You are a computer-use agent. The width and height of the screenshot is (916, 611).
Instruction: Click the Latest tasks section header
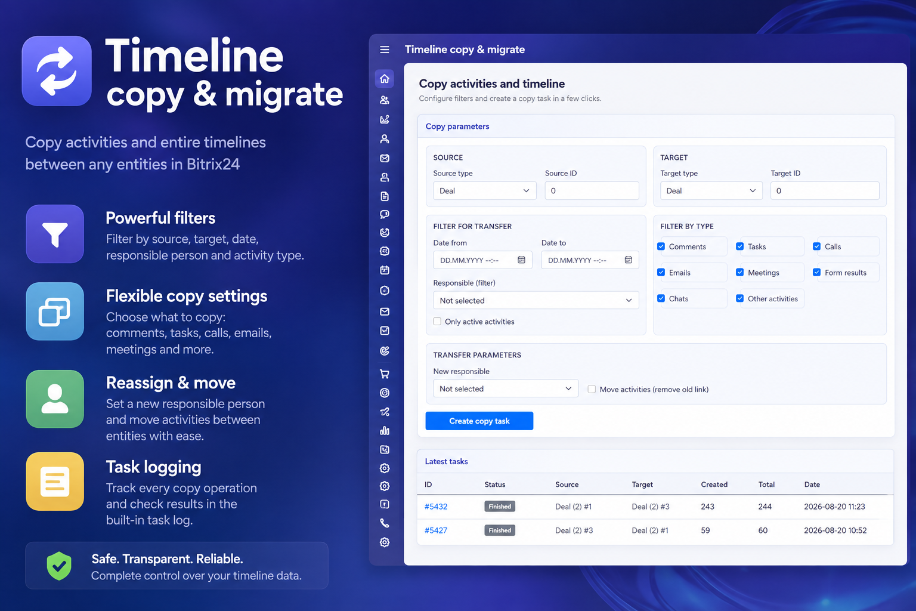(x=446, y=461)
